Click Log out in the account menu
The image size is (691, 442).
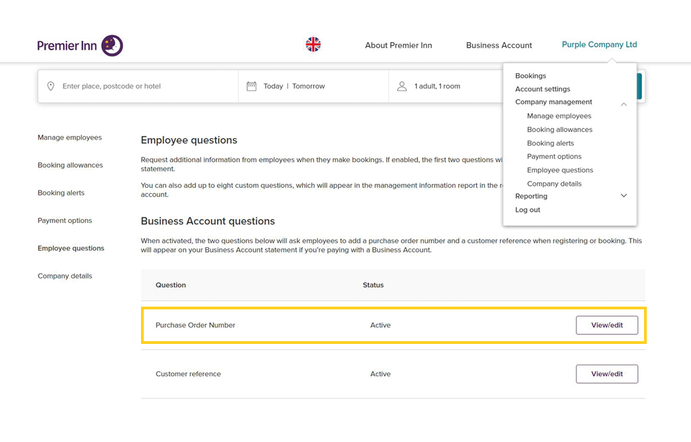tap(527, 209)
